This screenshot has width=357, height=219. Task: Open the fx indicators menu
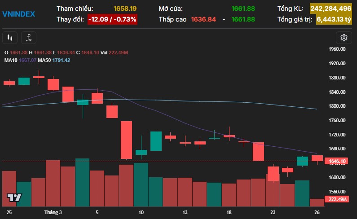tap(29, 38)
